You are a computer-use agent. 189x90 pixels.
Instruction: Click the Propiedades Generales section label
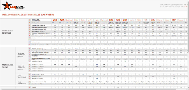[x=7, y=32]
